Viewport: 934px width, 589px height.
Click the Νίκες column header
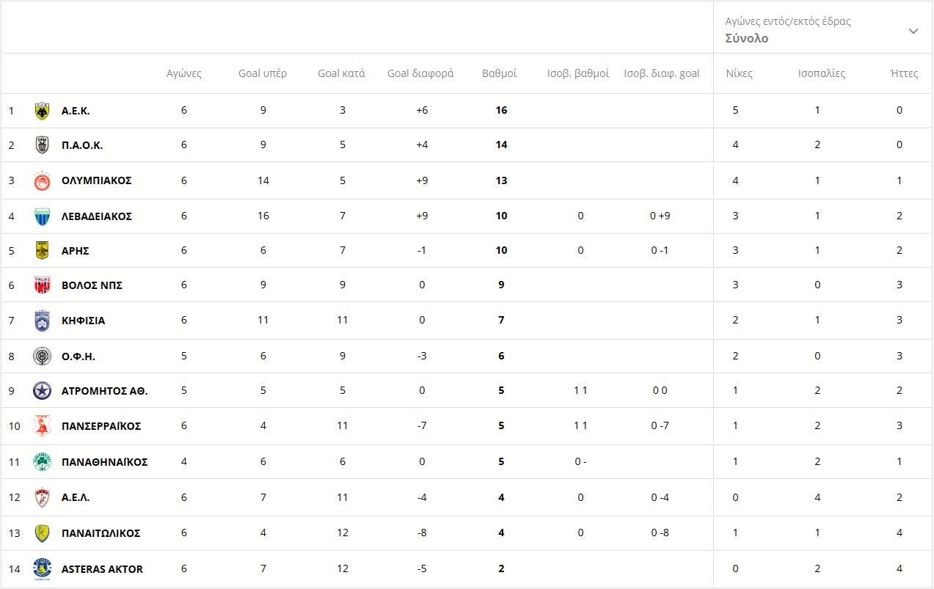coord(739,73)
